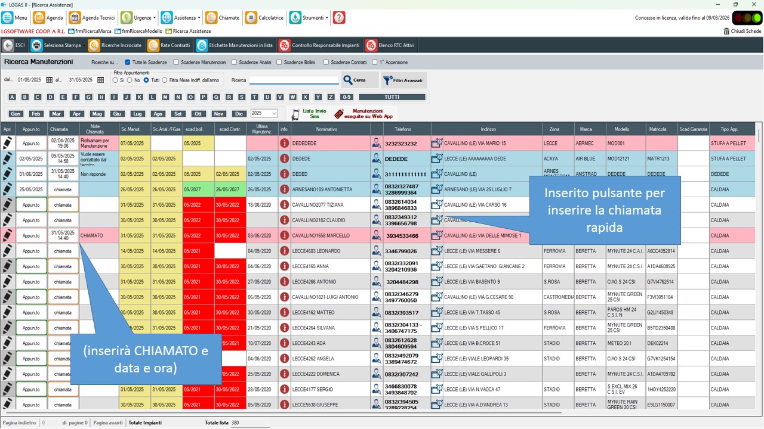Click Manutenzioni eseguite su Web App icon
Screen dimensions: 764x429
tap(338, 114)
